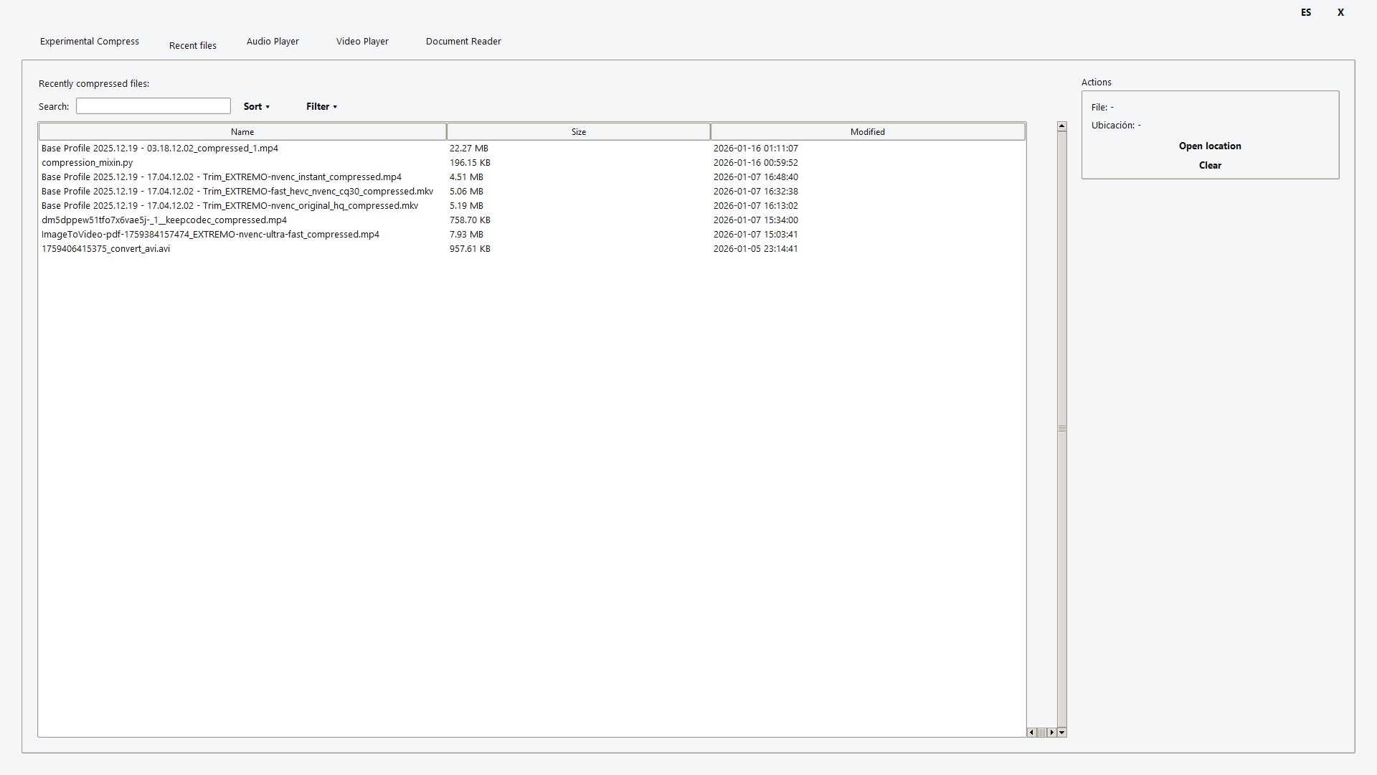Click the horizontal scrollbar left arrow

click(1032, 732)
